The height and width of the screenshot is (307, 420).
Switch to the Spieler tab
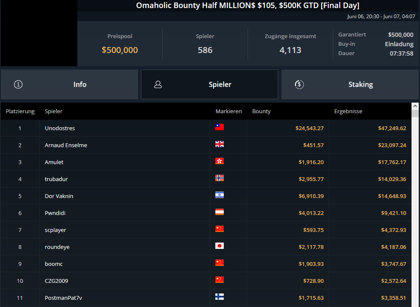coord(209,84)
